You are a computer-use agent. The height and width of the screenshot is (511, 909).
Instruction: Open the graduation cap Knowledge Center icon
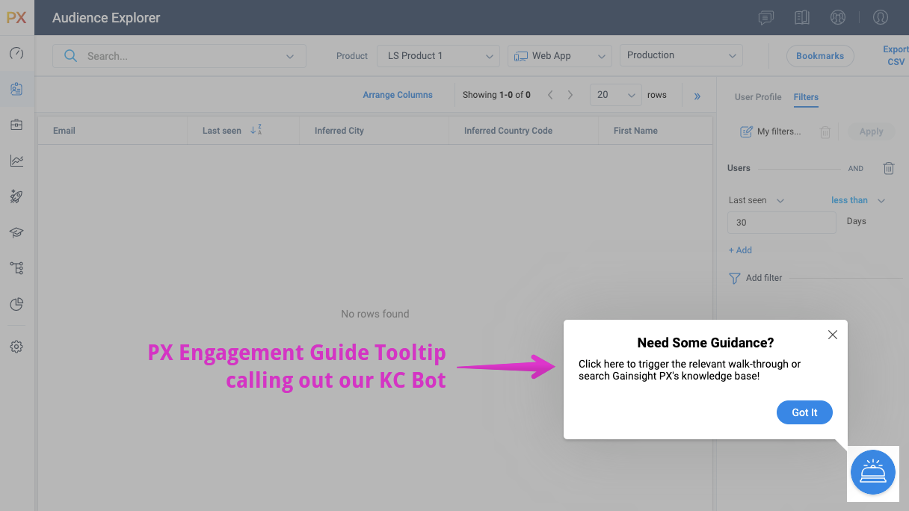[16, 232]
